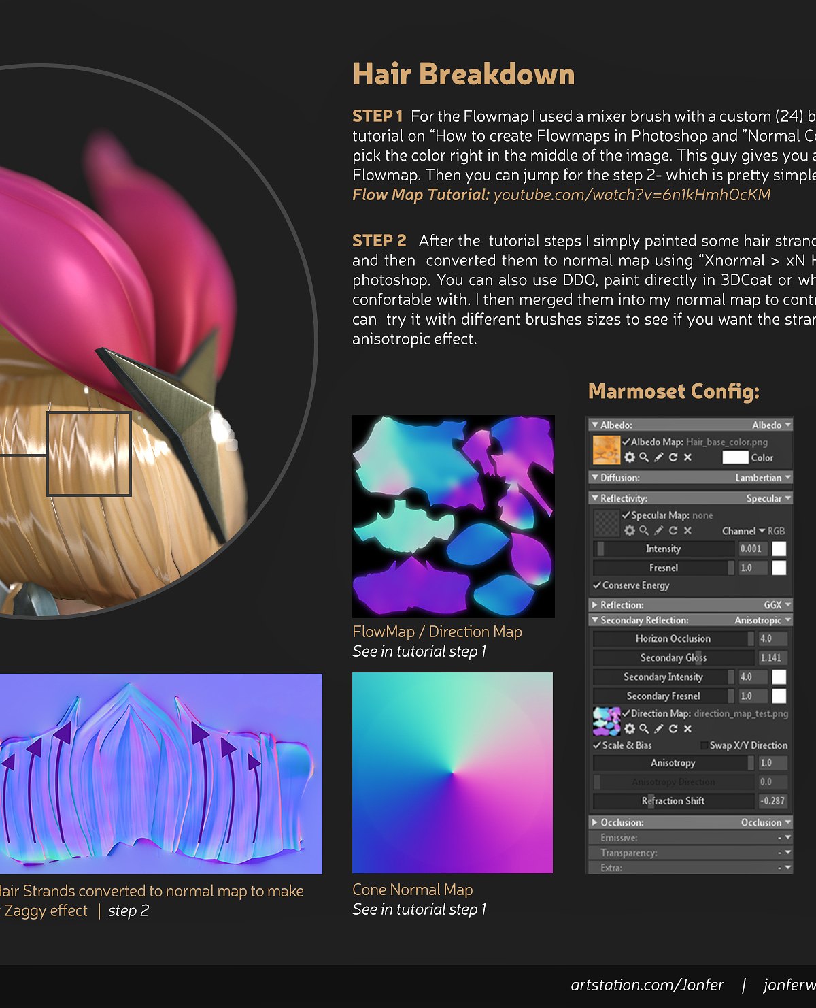Open the Albedo model dropdown
This screenshot has height=1008, width=816.
(x=771, y=425)
